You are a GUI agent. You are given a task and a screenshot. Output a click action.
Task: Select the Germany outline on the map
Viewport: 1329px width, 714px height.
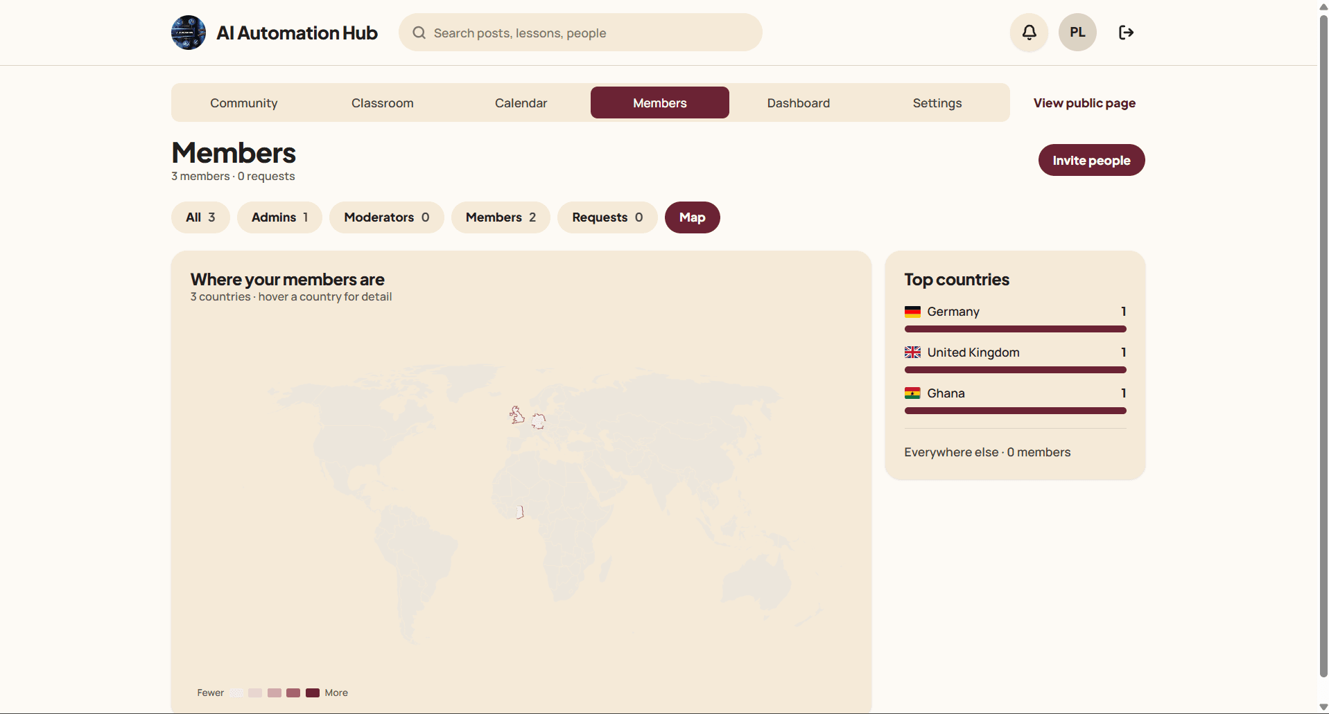click(x=539, y=420)
